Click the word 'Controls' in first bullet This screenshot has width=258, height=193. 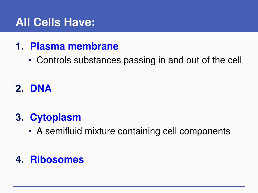coord(54,60)
